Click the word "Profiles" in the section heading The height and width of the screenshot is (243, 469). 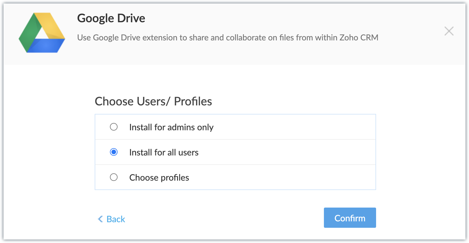point(193,101)
